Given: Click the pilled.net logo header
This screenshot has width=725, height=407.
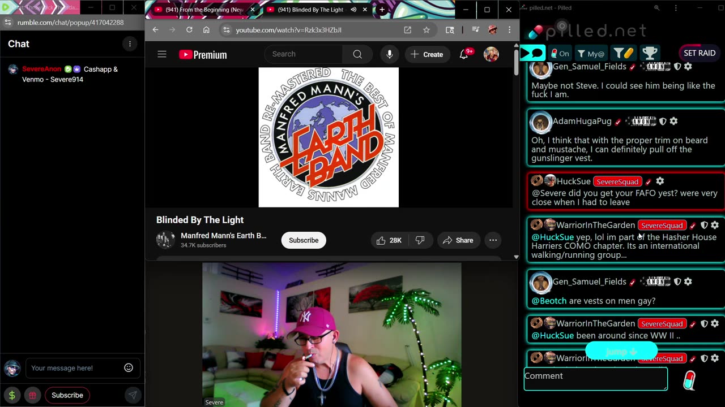Looking at the screenshot, I should [587, 31].
